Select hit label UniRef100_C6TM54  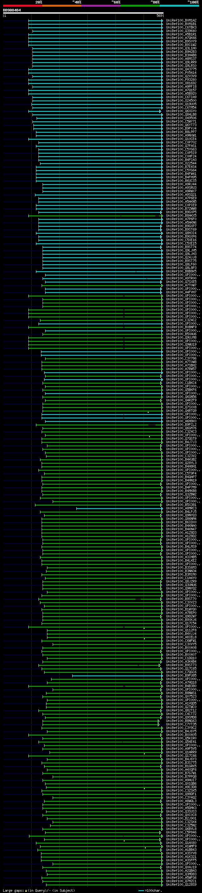[181, 107]
